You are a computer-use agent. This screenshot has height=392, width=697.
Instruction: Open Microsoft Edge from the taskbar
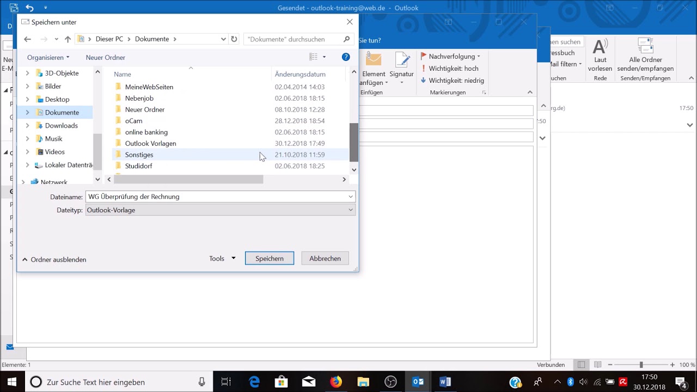pyautogui.click(x=254, y=382)
